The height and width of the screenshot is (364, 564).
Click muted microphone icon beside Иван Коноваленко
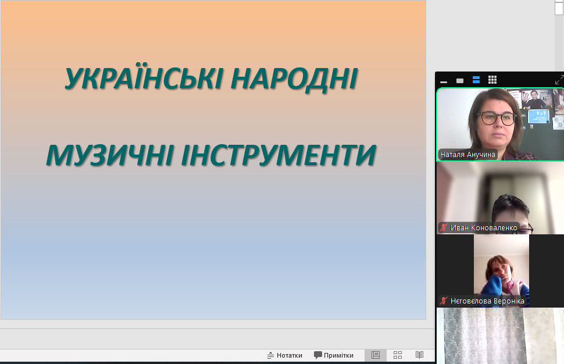click(444, 228)
